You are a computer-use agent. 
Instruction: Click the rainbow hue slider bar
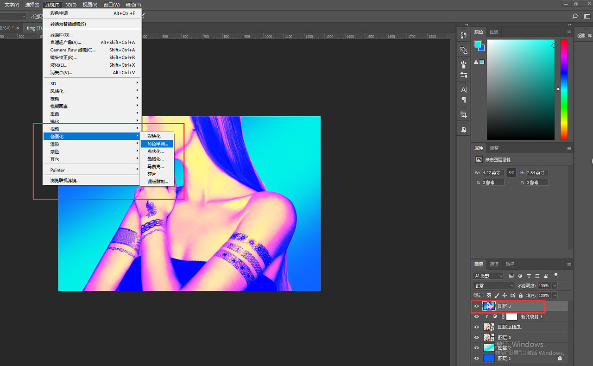click(564, 89)
